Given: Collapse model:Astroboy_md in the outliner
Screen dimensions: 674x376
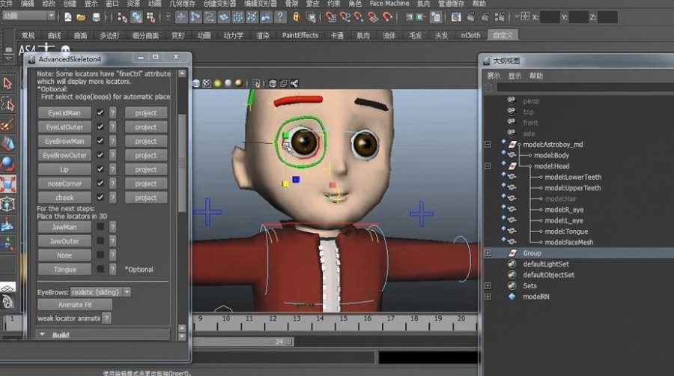Looking at the screenshot, I should click(x=488, y=145).
